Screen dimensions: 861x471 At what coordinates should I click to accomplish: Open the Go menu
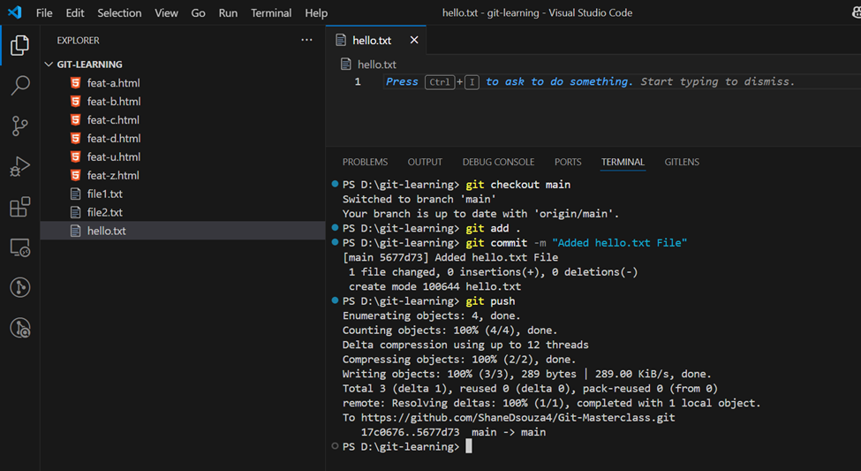coord(198,12)
